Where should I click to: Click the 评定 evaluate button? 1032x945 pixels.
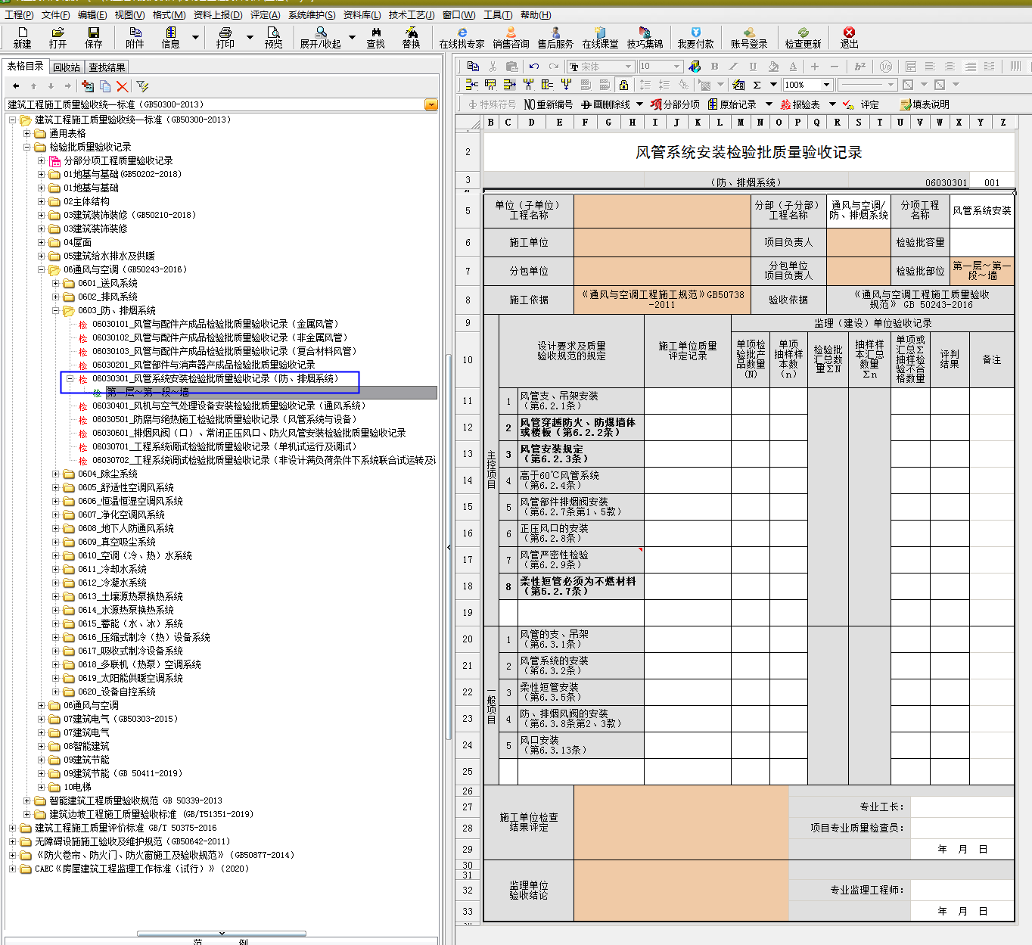861,104
